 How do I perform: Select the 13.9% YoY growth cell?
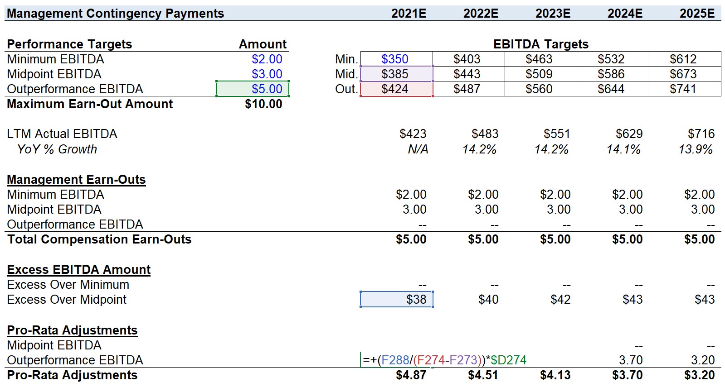point(696,149)
